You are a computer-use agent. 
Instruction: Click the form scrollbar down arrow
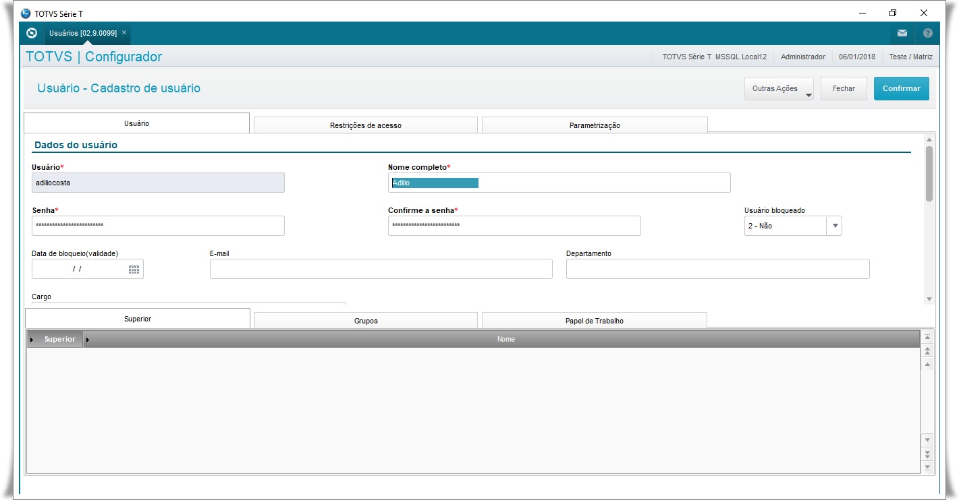pyautogui.click(x=929, y=299)
